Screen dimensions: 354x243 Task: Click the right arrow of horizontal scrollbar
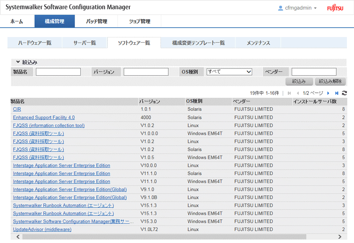(339, 237)
